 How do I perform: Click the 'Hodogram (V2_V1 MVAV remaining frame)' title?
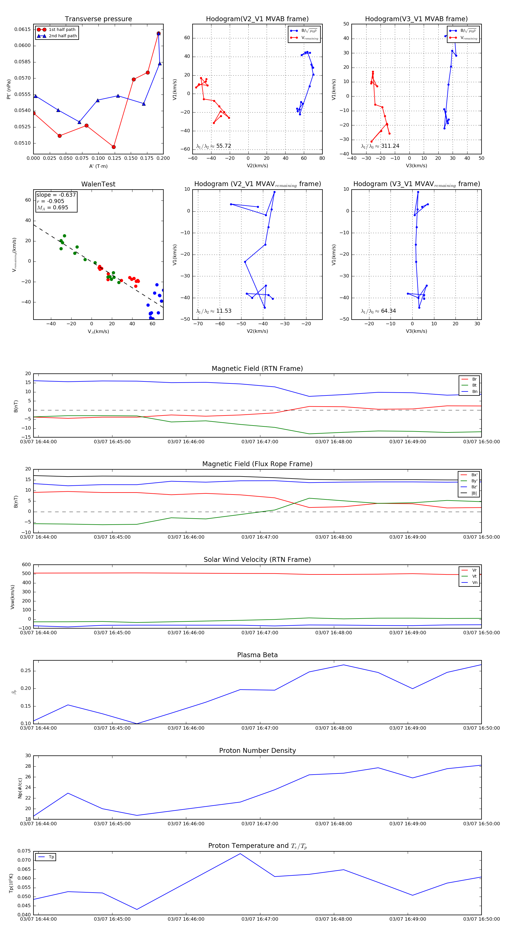click(257, 184)
